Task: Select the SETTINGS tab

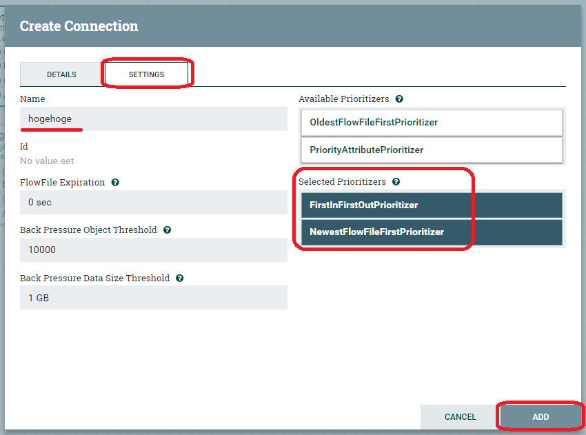Action: (x=146, y=74)
